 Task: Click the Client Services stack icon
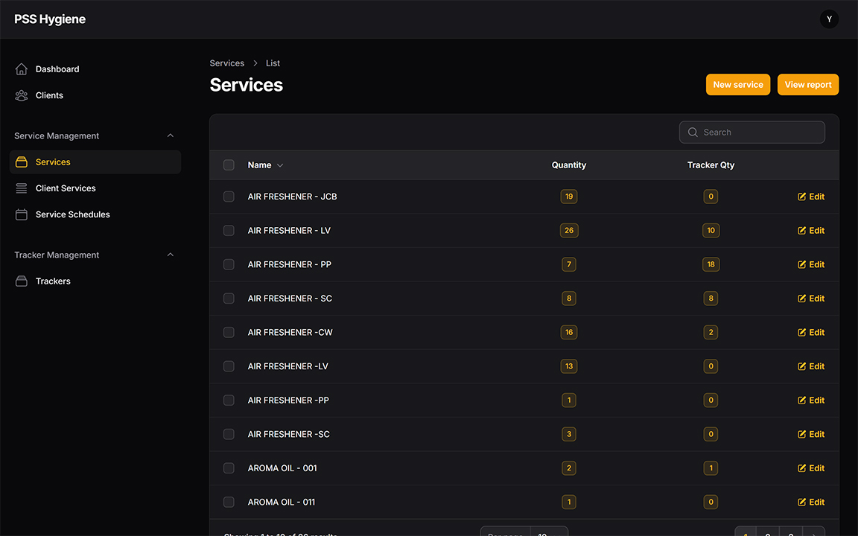[x=22, y=188]
